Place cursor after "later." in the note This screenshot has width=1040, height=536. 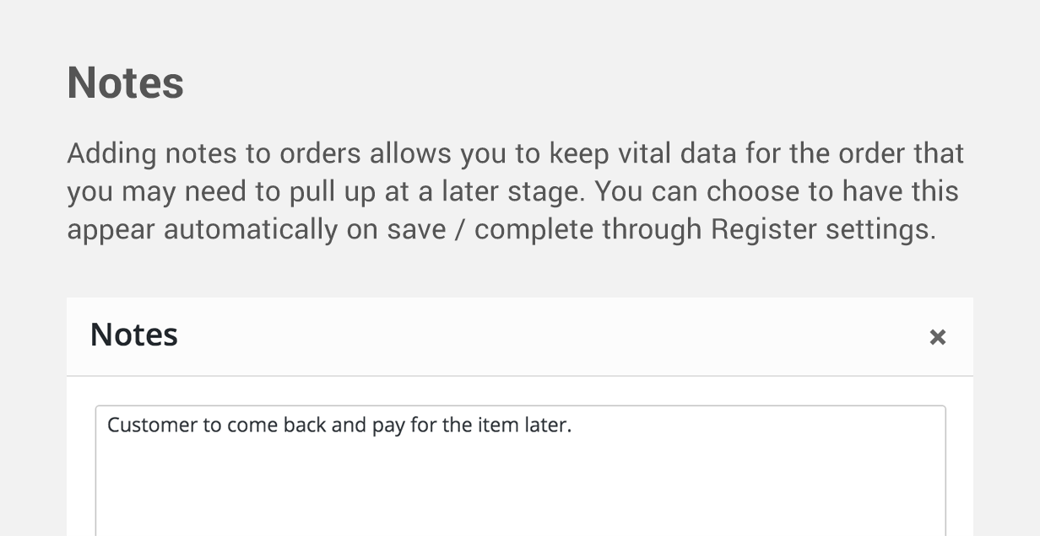point(572,425)
